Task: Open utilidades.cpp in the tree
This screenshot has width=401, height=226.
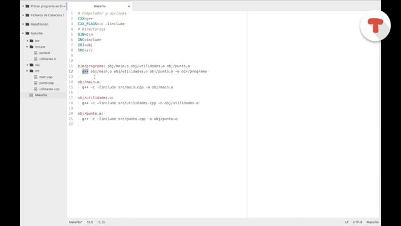Action: pyautogui.click(x=49, y=89)
